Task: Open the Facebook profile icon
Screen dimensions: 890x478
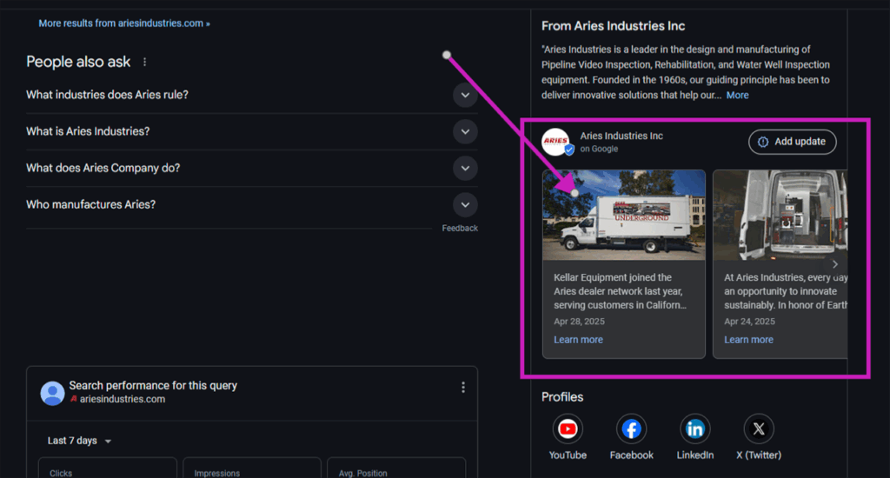Action: pos(631,429)
